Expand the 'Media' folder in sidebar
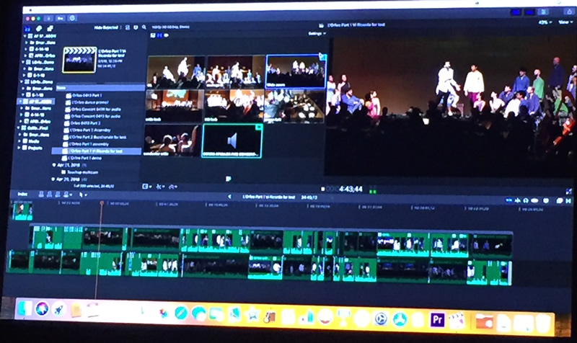 point(20,141)
